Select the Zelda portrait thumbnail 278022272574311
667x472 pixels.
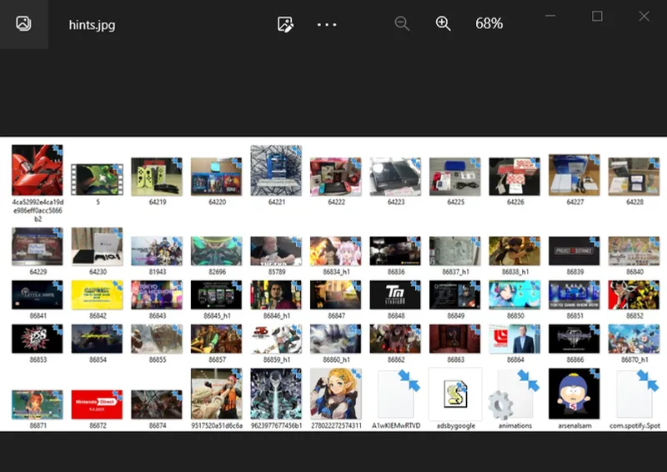336,394
